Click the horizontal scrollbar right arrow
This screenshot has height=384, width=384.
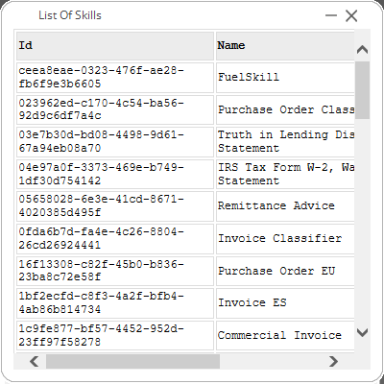click(333, 362)
